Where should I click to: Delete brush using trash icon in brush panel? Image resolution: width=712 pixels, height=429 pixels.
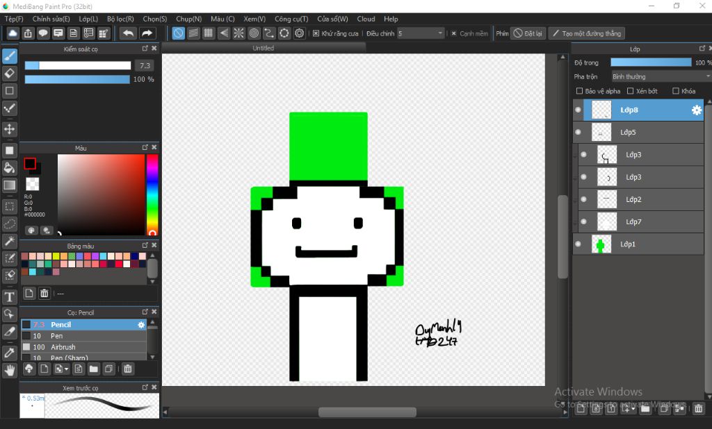click(128, 369)
